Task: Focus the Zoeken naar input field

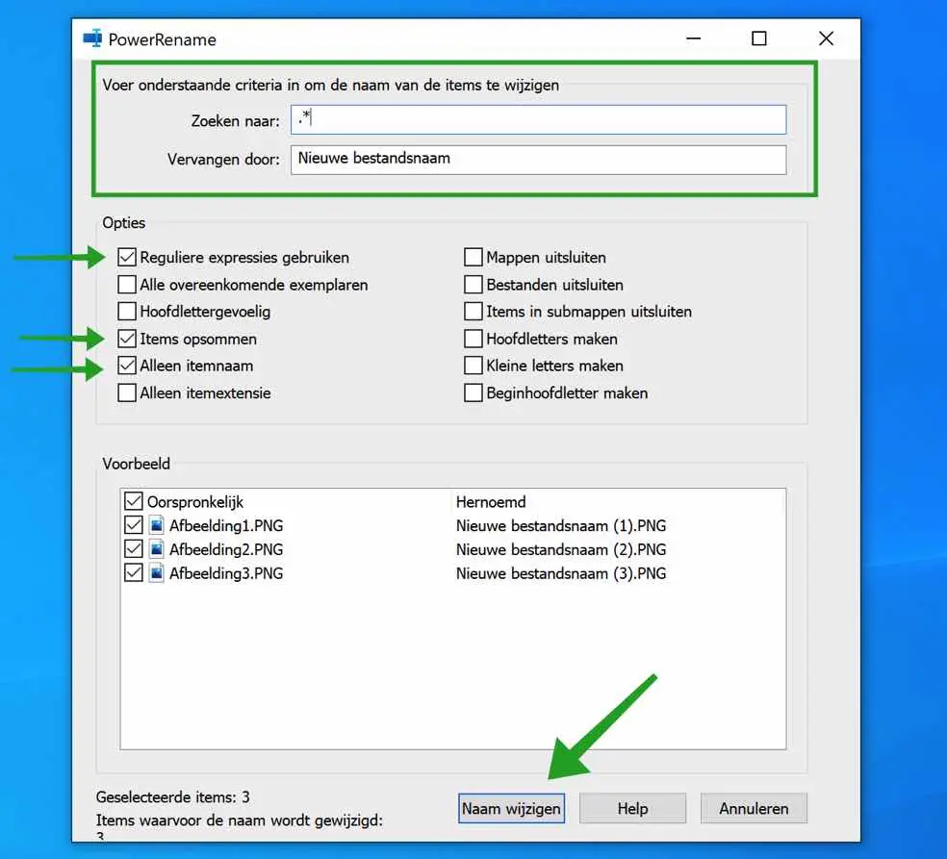Action: 539,119
